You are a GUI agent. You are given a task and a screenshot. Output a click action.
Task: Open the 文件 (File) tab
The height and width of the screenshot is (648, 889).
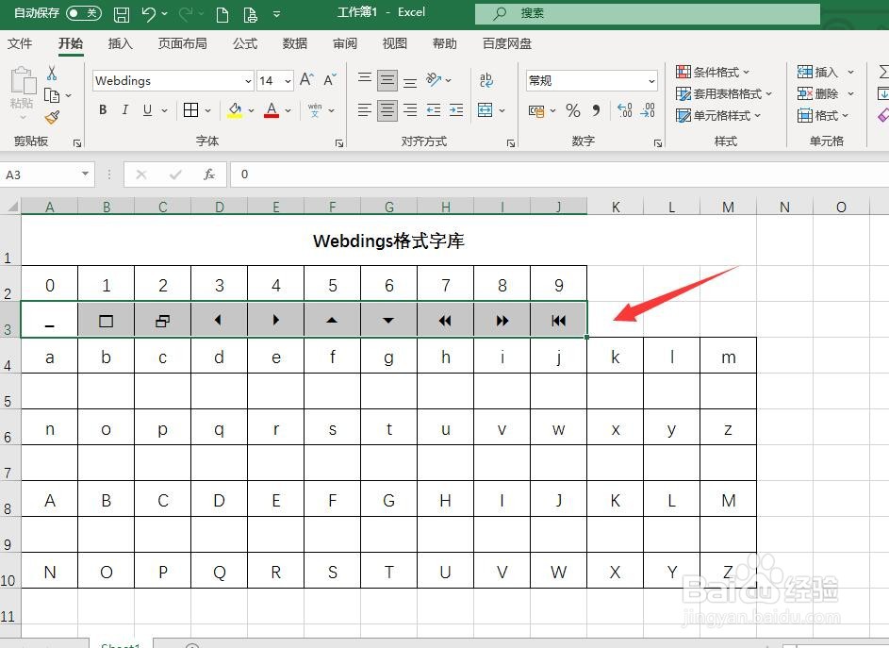point(20,43)
